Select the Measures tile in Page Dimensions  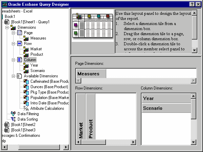pos(91,74)
